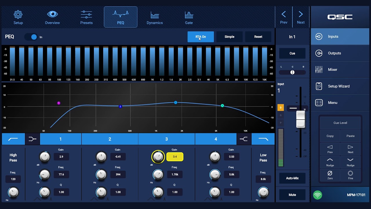The image size is (371, 209).
Task: Go to the Dynamics tab
Action: pos(155,17)
